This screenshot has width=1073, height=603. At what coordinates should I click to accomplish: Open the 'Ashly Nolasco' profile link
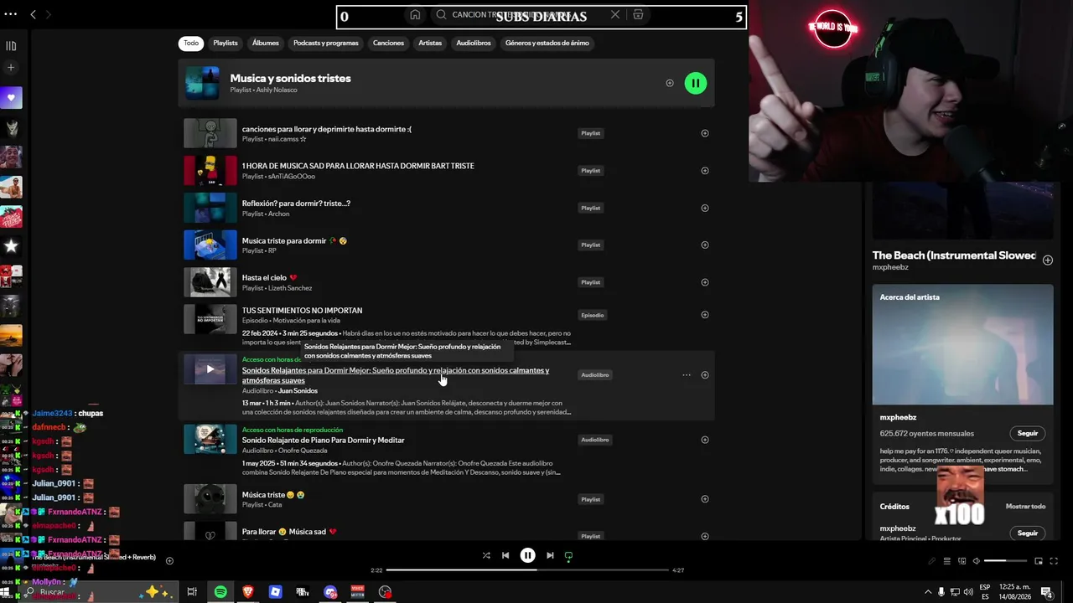[x=277, y=90]
